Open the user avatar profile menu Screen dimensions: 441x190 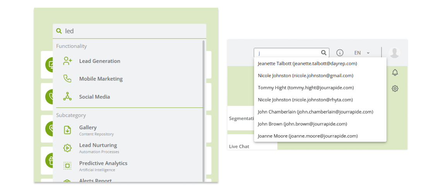click(x=394, y=53)
